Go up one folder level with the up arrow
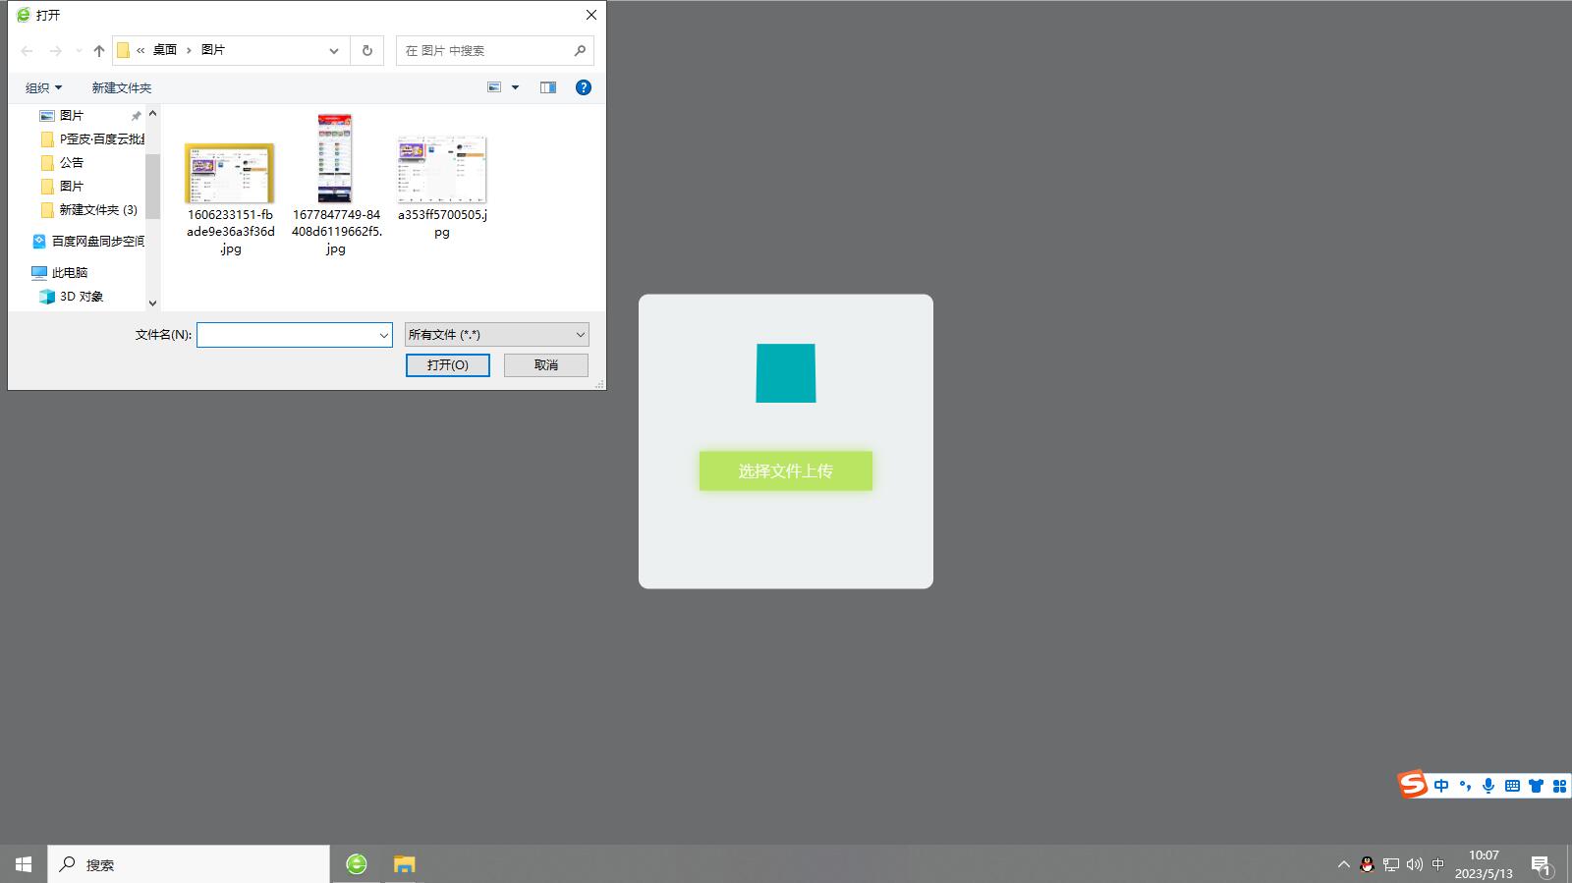This screenshot has height=883, width=1572. 98,51
